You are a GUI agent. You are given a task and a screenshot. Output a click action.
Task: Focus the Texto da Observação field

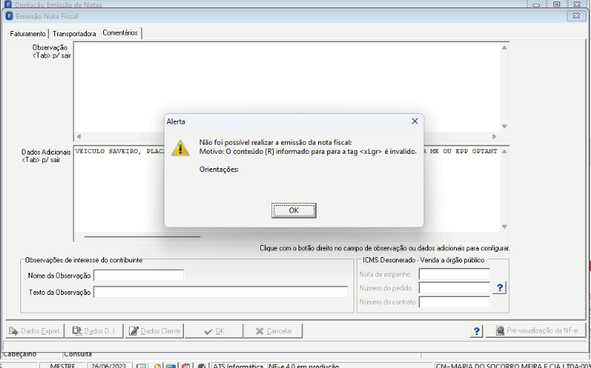221,292
